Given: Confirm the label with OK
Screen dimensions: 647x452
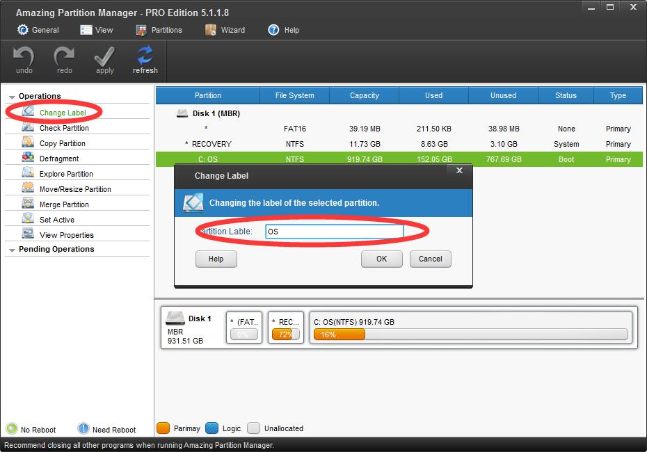Looking at the screenshot, I should coord(382,259).
